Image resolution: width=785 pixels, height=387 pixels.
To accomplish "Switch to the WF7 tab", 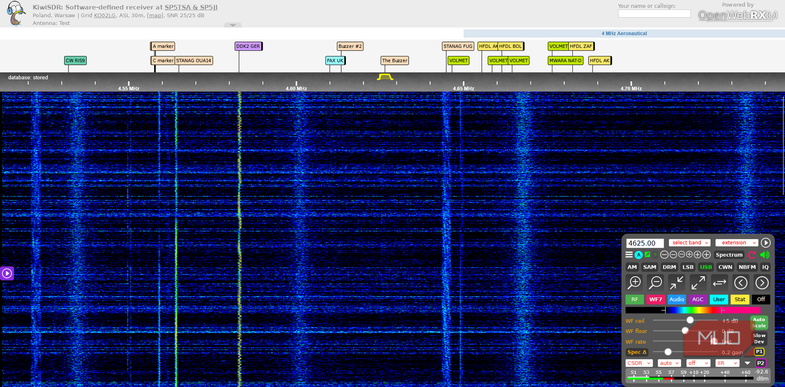I will [656, 300].
